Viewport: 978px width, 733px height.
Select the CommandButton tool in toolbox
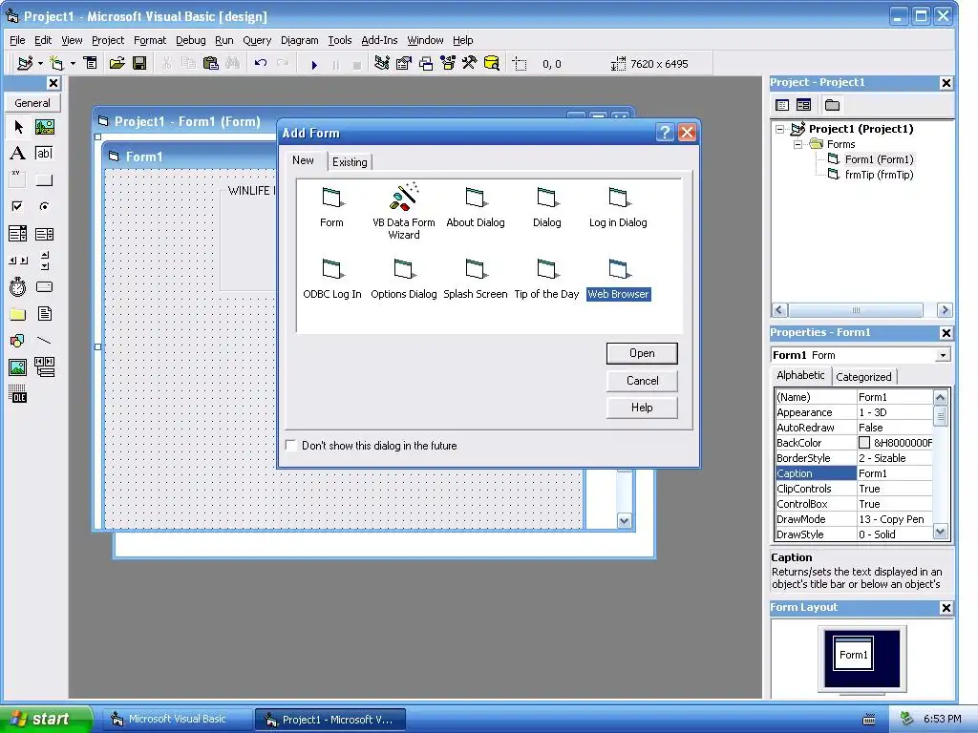click(44, 180)
